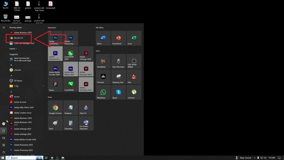Image resolution: width=284 pixels, height=160 pixels.
Task: Open Adobe Acrobat in app list
Action: (x=20, y=102)
